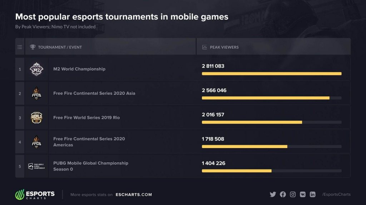Click the M2 World Championship yellow bar
The image size is (366, 205).
click(272, 74)
